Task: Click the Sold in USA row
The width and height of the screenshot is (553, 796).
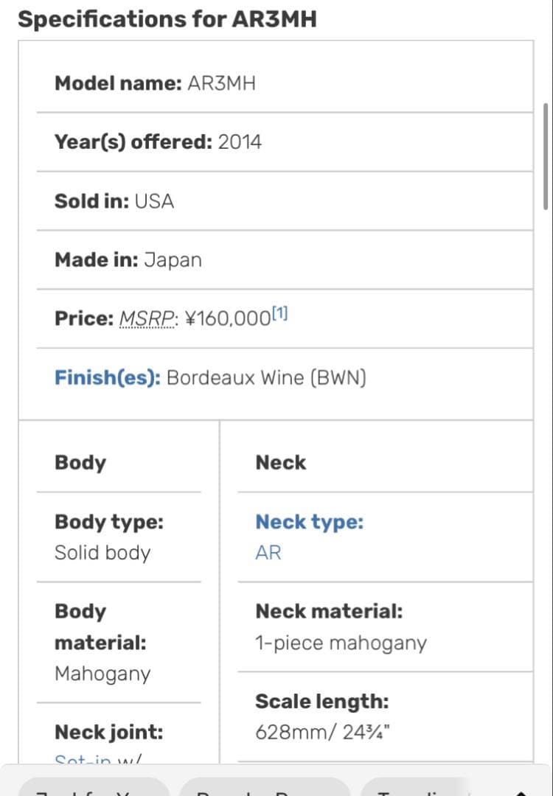Action: click(x=114, y=201)
